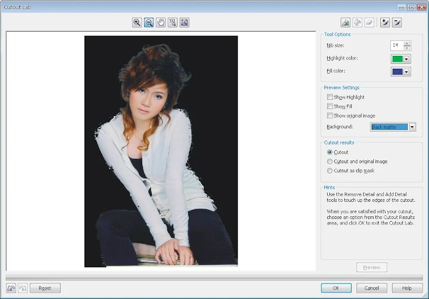This screenshot has height=299, width=429.
Task: Click the Reset button
Action: [x=45, y=288]
